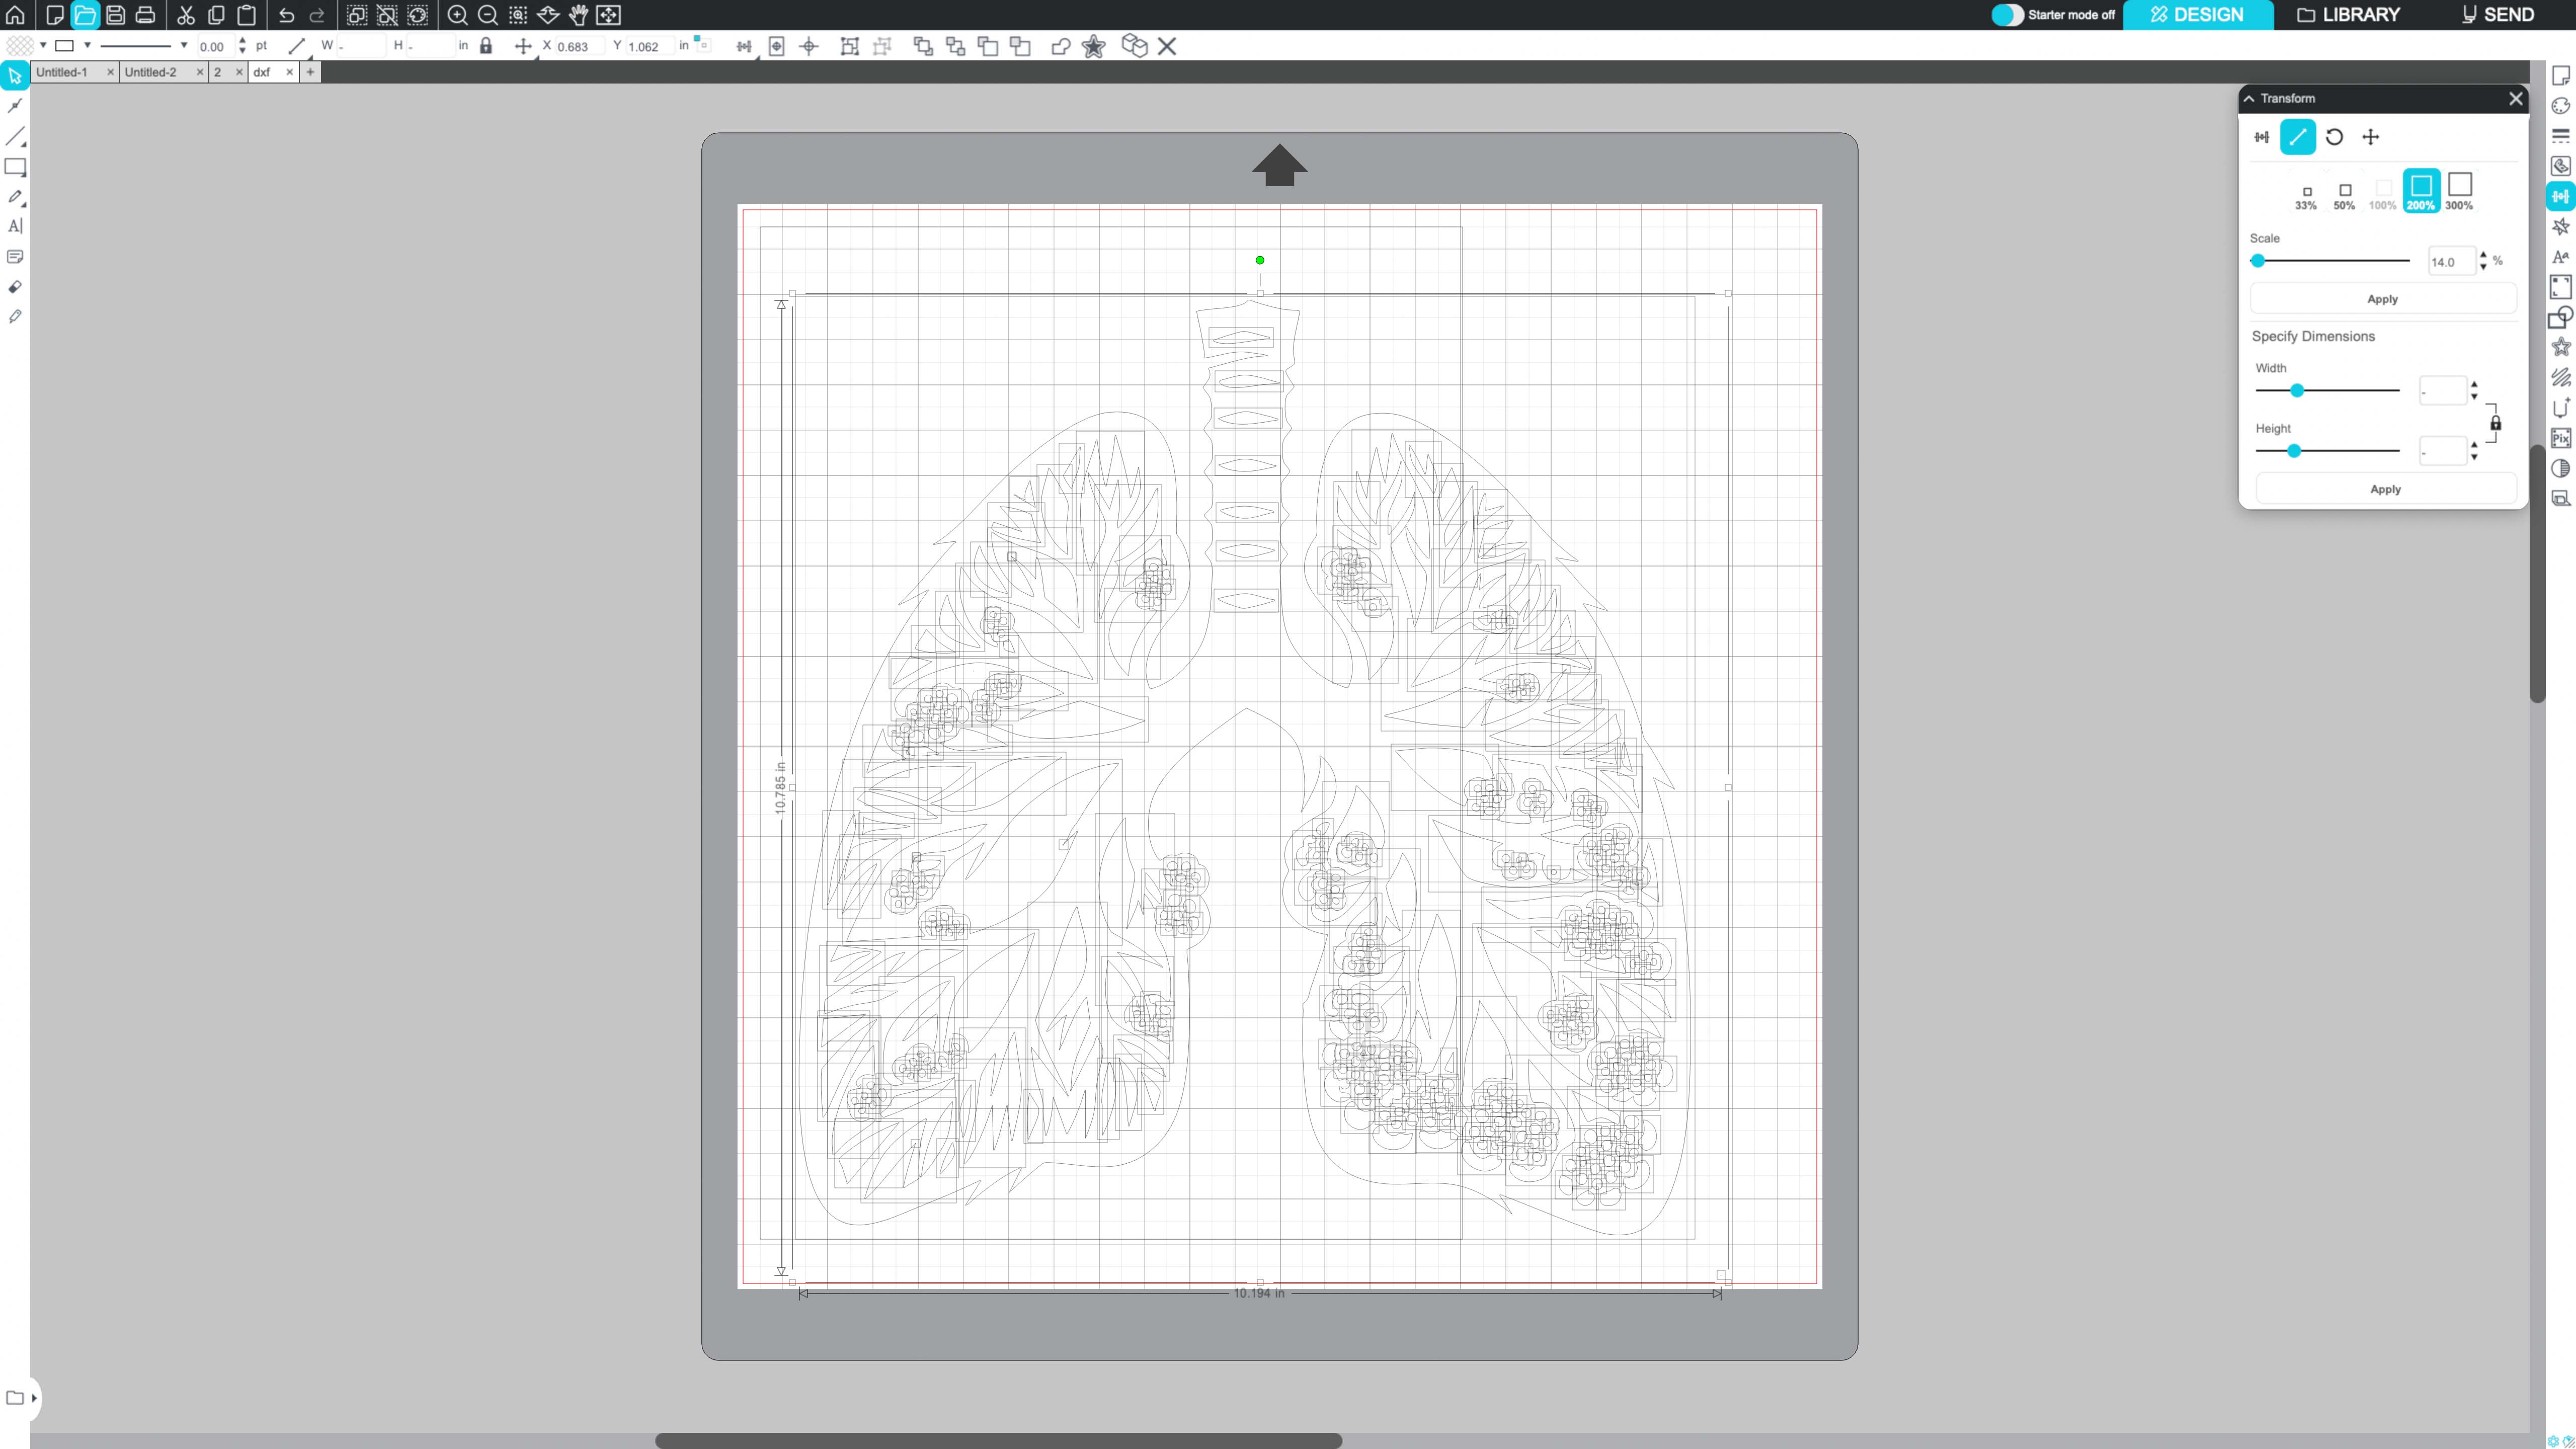Viewport: 2576px width, 1449px height.
Task: Select the Rotate tab in Transform panel
Action: pyautogui.click(x=2334, y=137)
